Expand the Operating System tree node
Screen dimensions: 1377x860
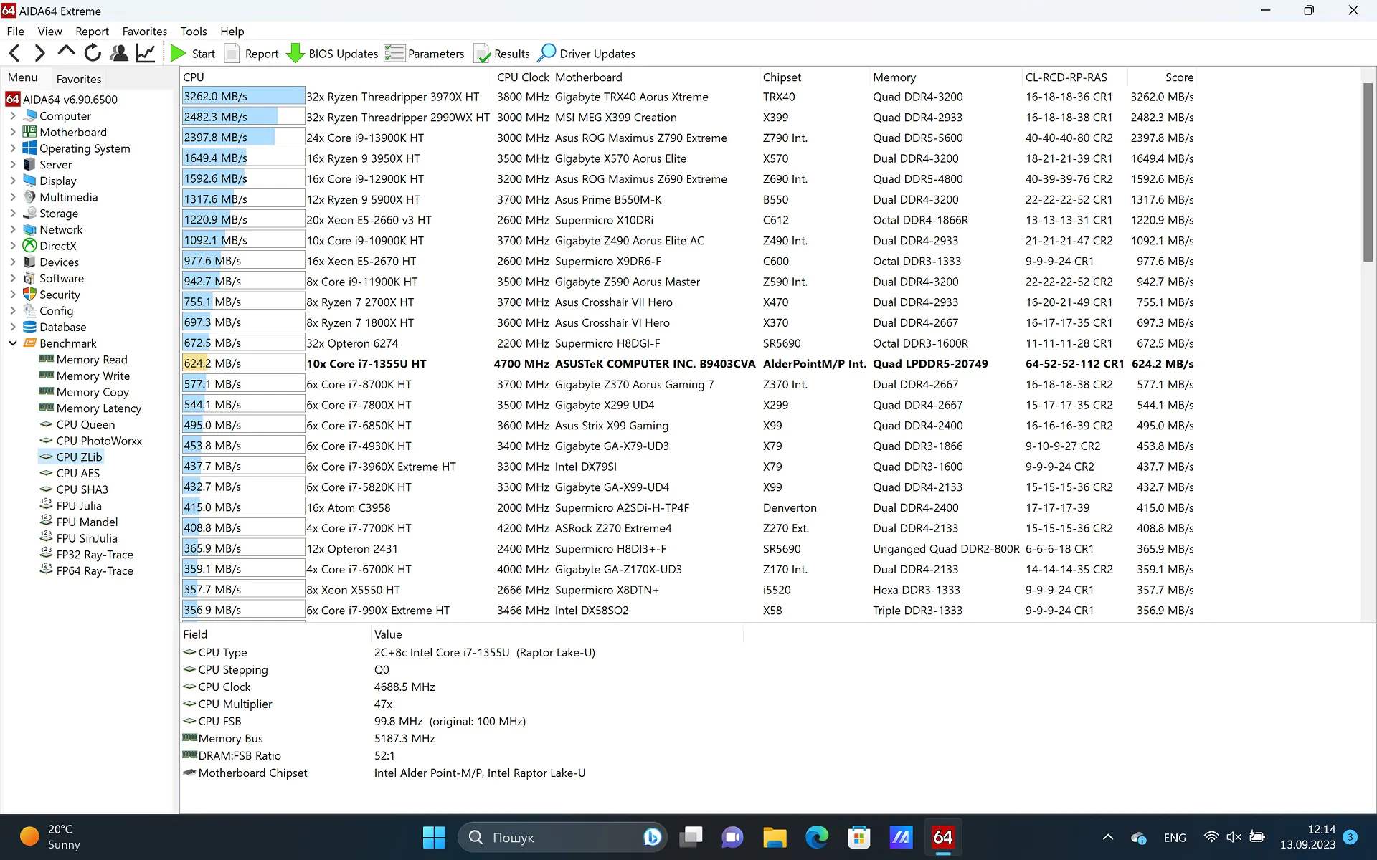[x=13, y=148]
